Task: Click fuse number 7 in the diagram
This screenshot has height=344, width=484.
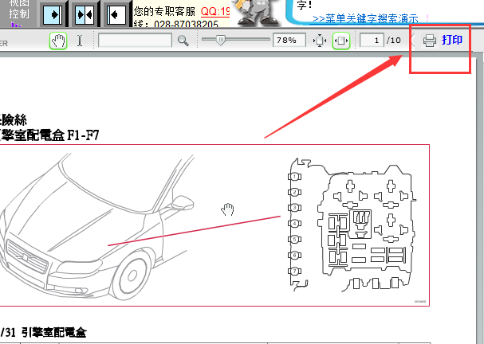Action: coord(295,272)
